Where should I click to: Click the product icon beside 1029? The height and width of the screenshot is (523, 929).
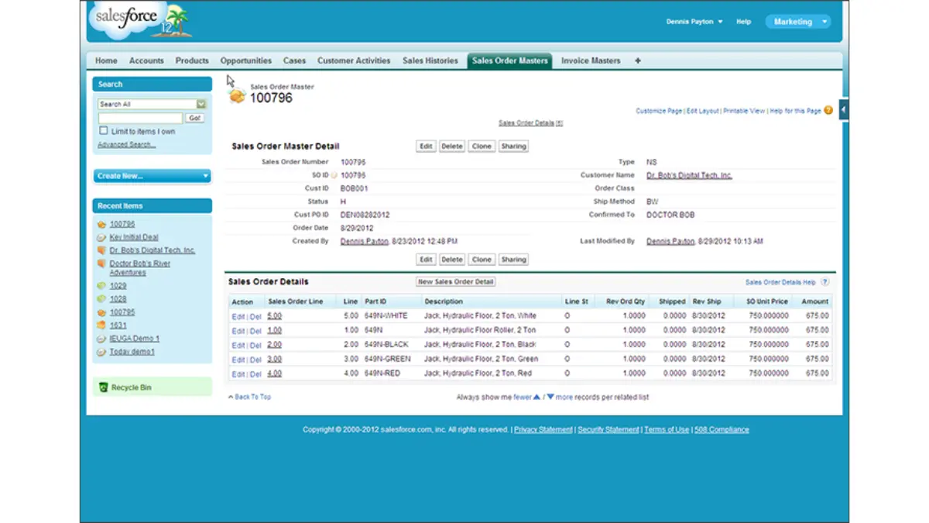coord(101,285)
